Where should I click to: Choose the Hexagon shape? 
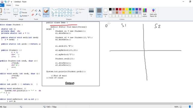point(62,13)
